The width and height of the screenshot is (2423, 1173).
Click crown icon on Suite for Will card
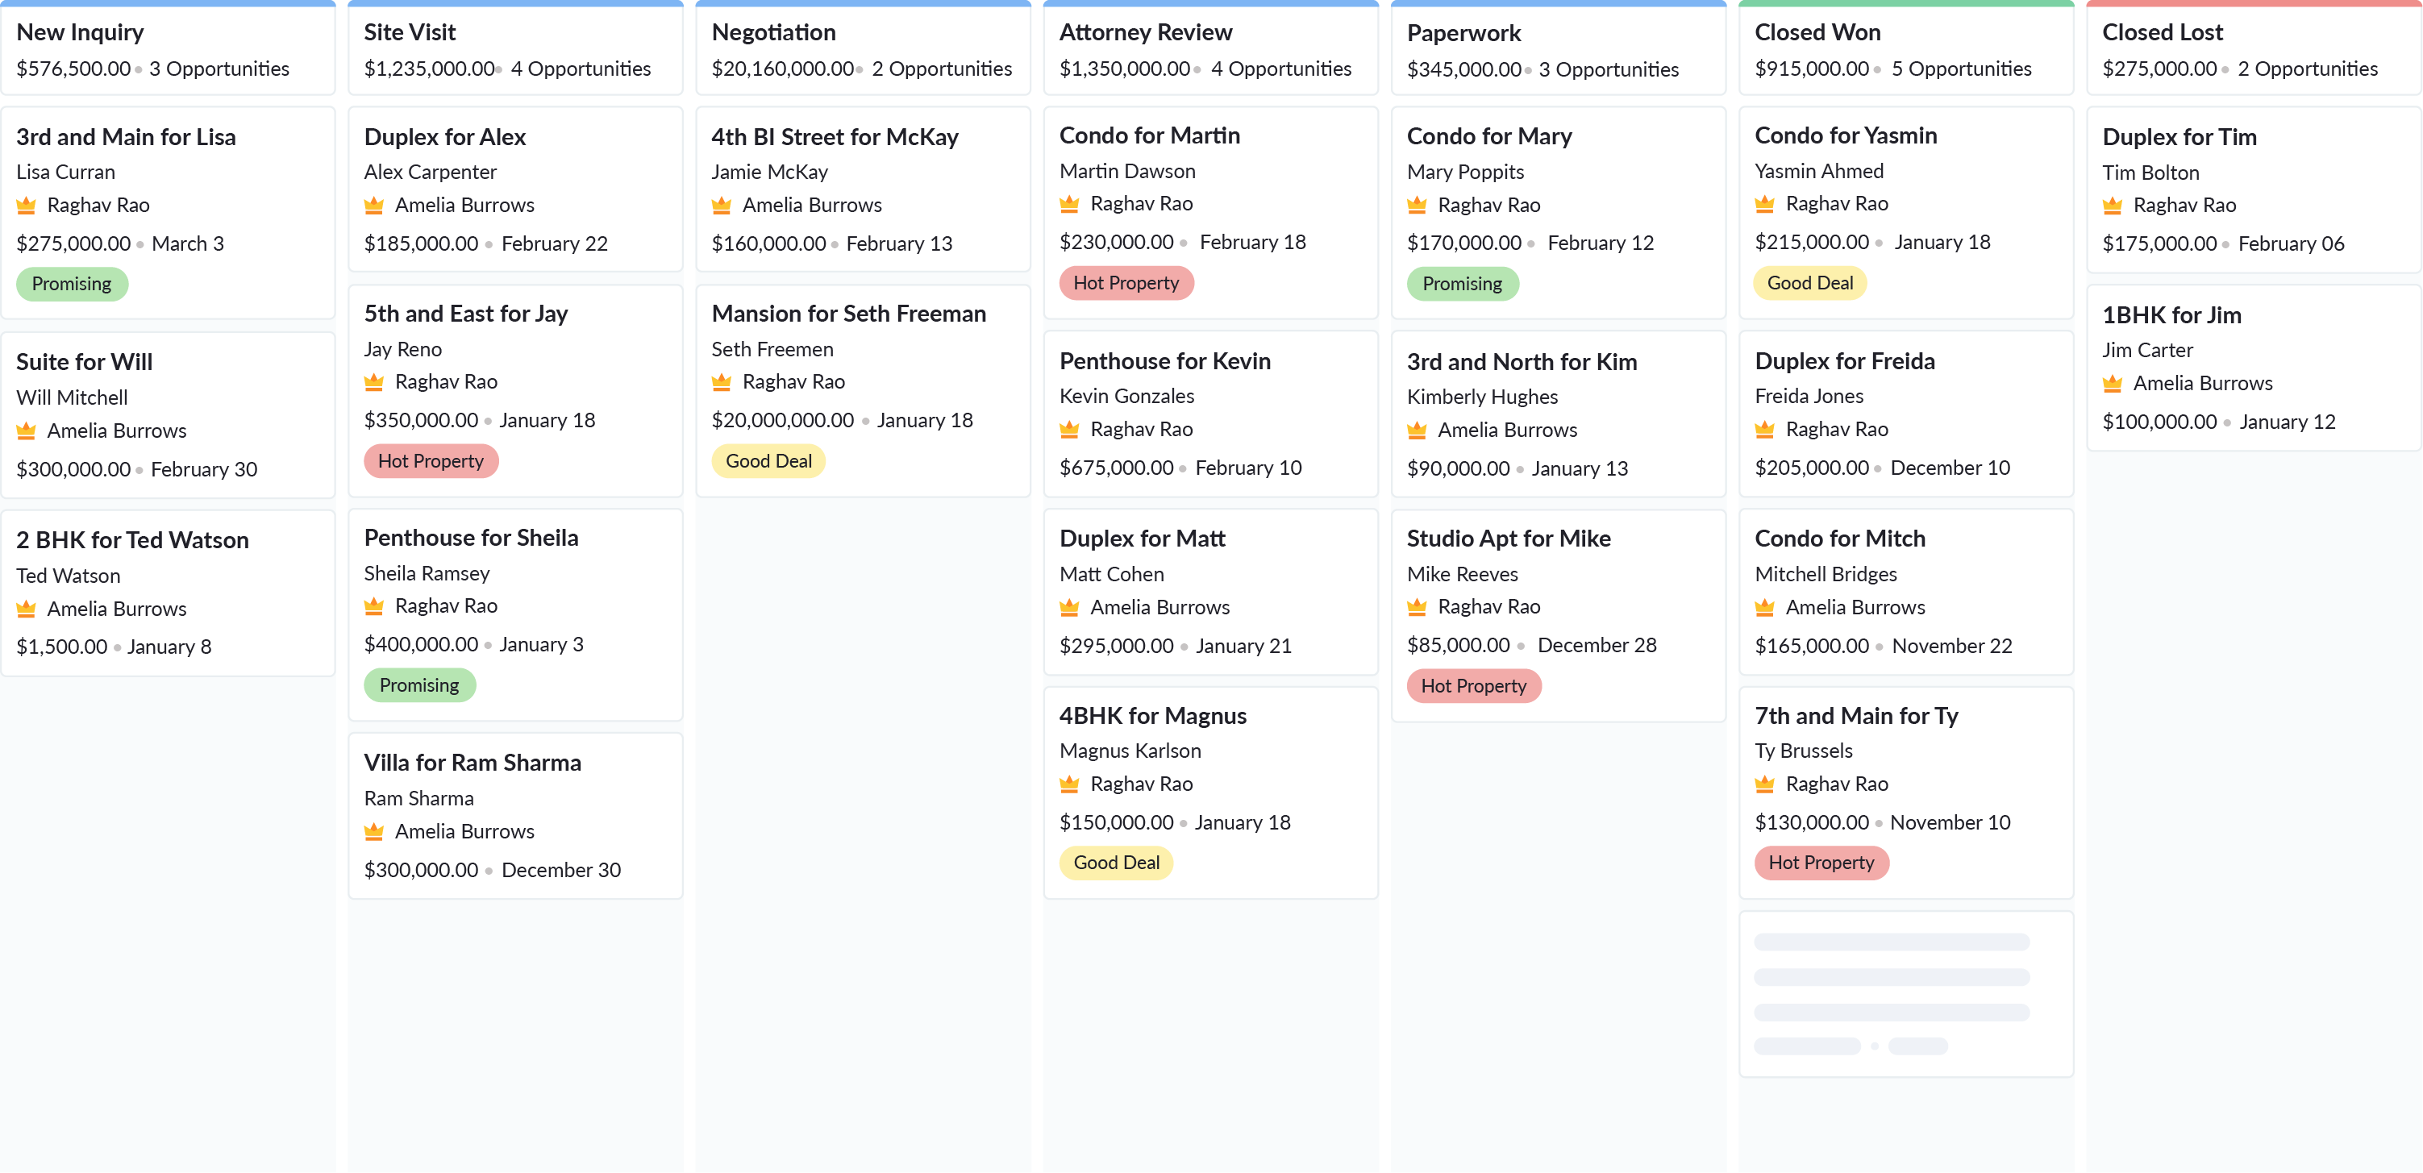27,431
